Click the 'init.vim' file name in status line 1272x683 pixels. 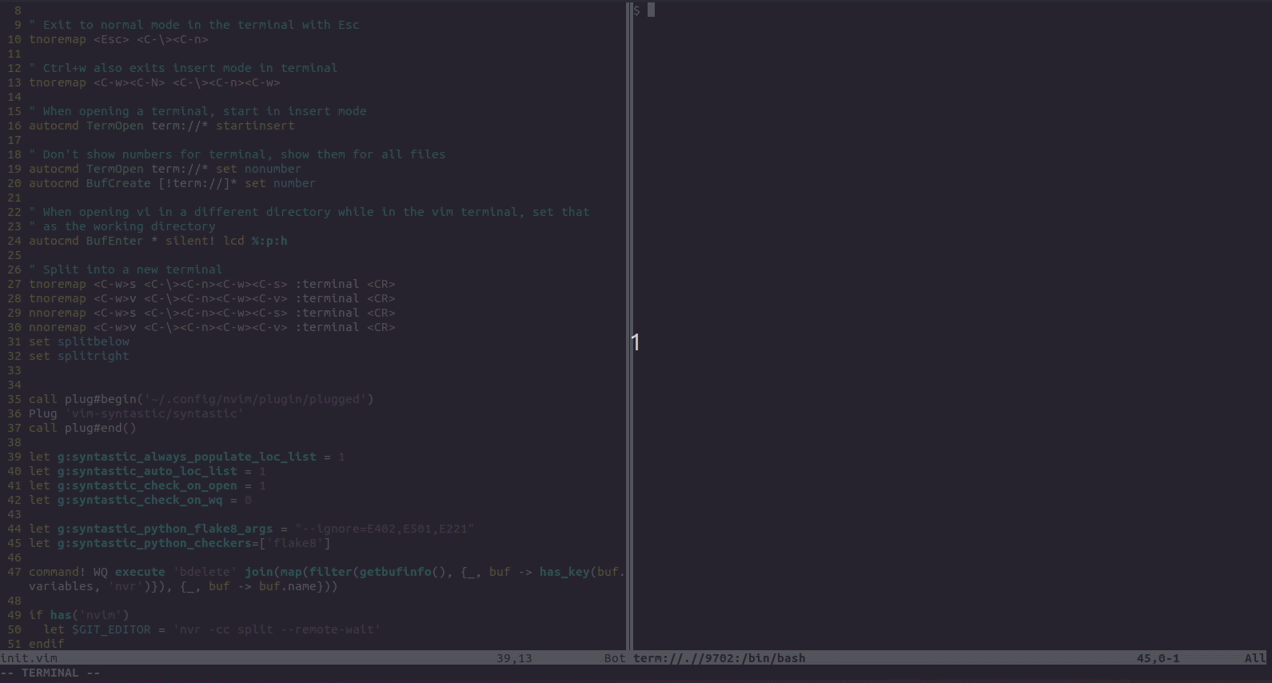coord(29,658)
